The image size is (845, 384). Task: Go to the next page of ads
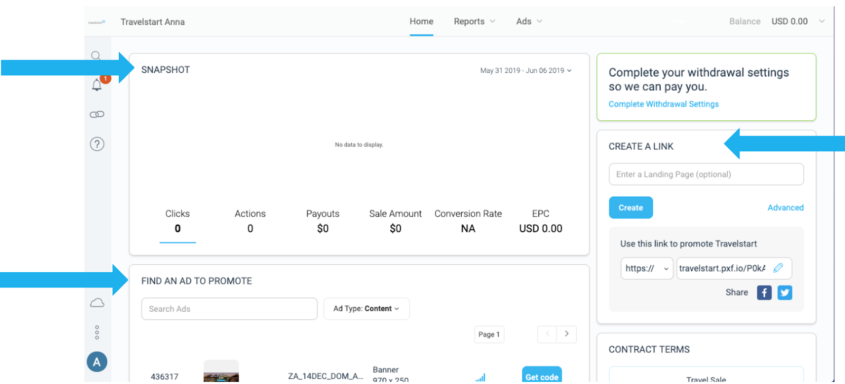[x=567, y=334]
